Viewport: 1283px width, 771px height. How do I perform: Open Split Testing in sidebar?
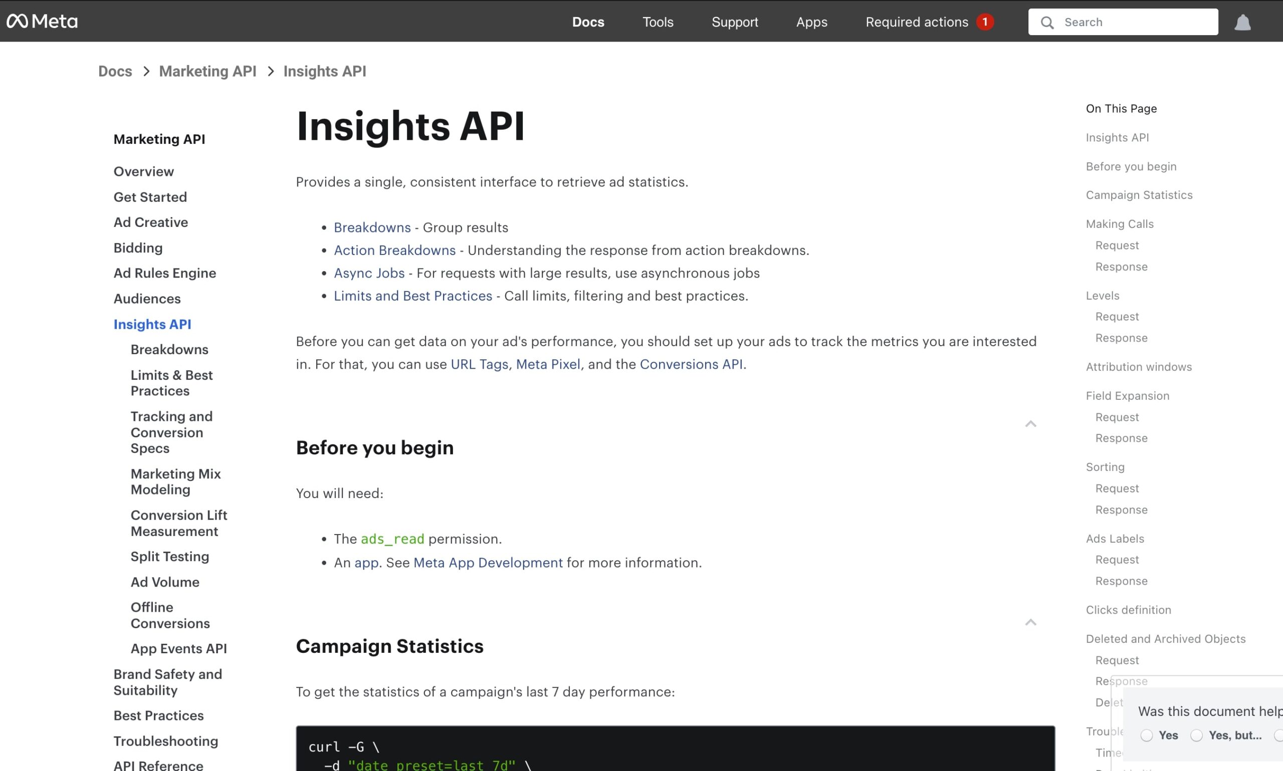click(x=169, y=557)
